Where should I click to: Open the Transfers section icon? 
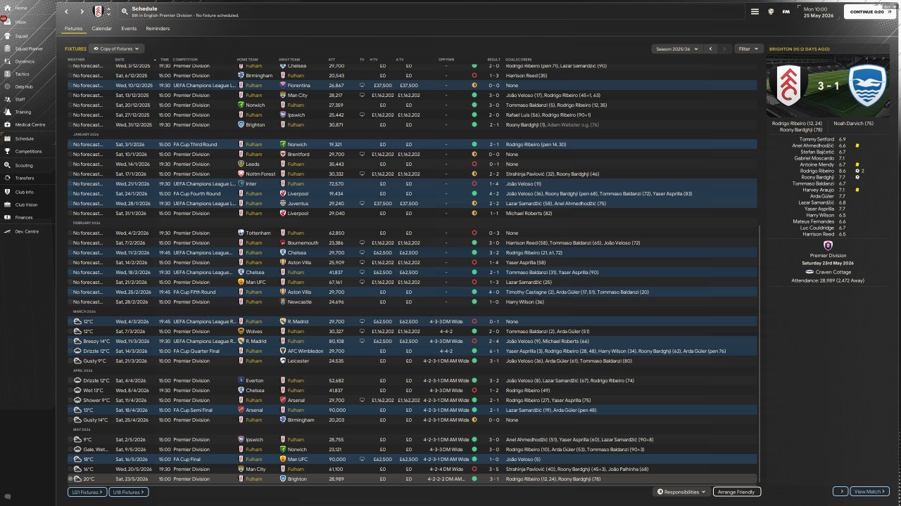7,178
